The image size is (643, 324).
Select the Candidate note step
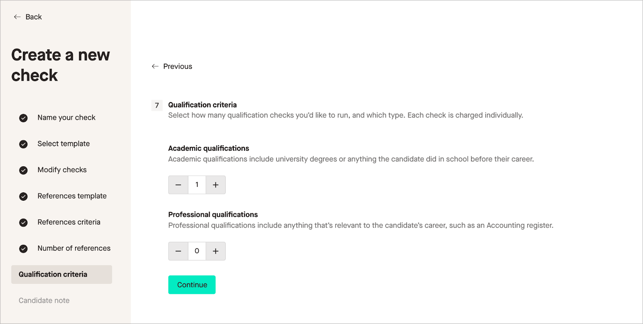pyautogui.click(x=44, y=300)
